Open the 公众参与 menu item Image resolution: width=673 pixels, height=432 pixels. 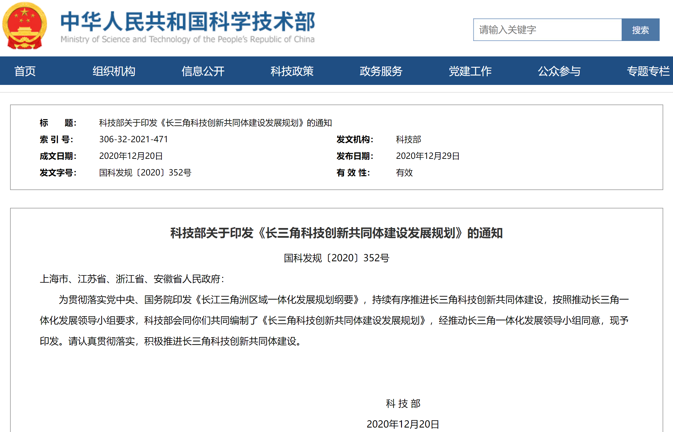click(x=559, y=71)
